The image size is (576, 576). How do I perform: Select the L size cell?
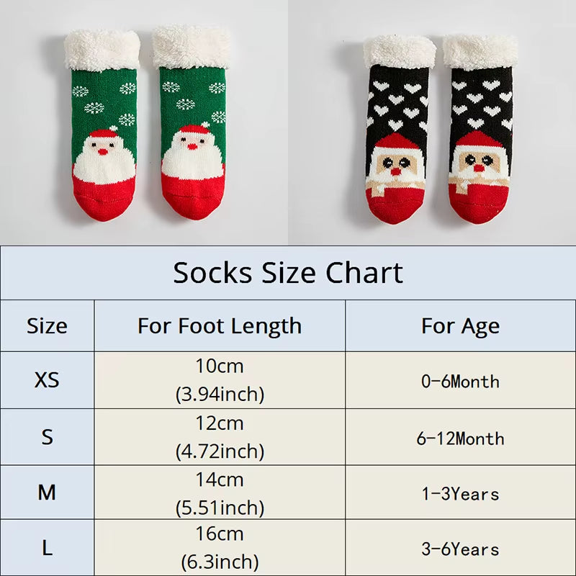tap(47, 548)
